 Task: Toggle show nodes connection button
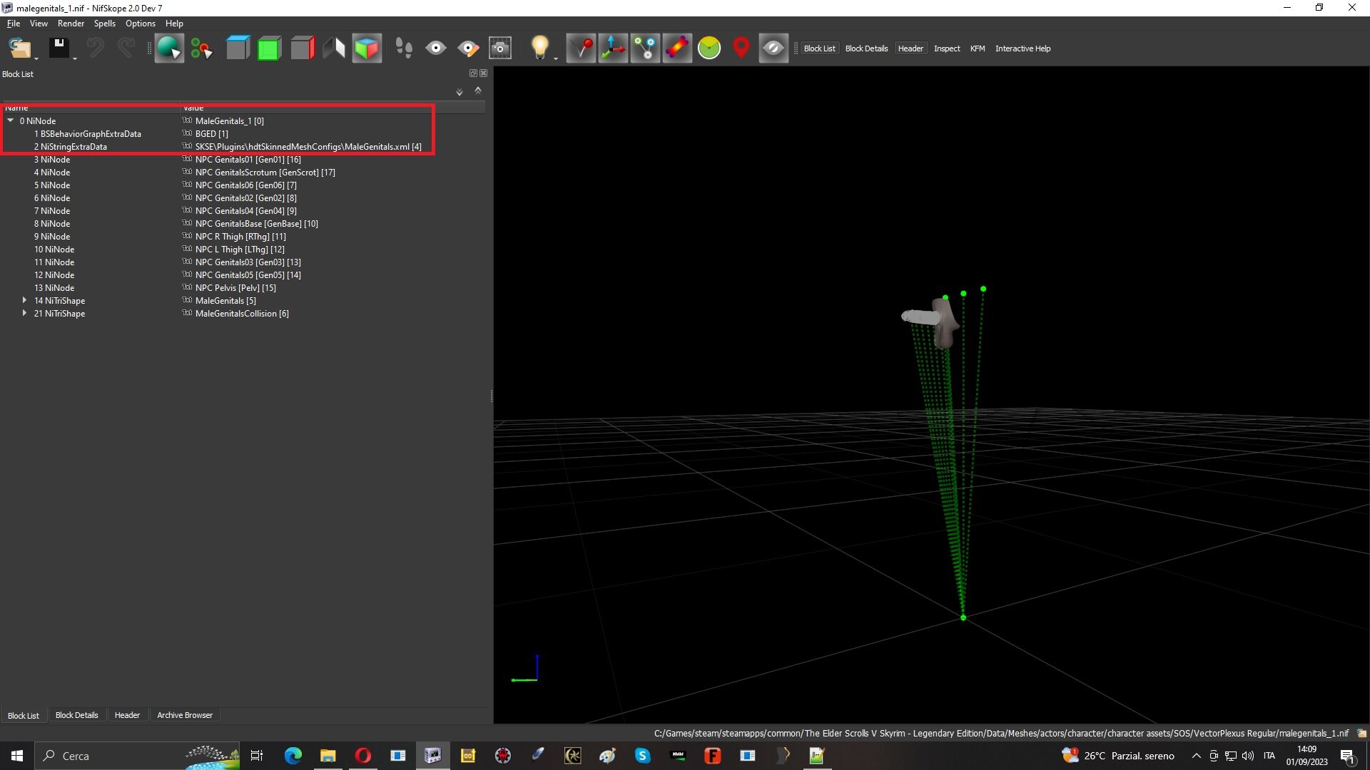(646, 48)
